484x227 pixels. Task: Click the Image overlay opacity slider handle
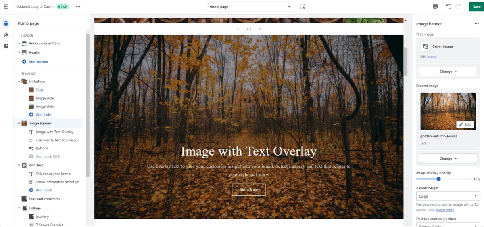pyautogui.click(x=439, y=179)
